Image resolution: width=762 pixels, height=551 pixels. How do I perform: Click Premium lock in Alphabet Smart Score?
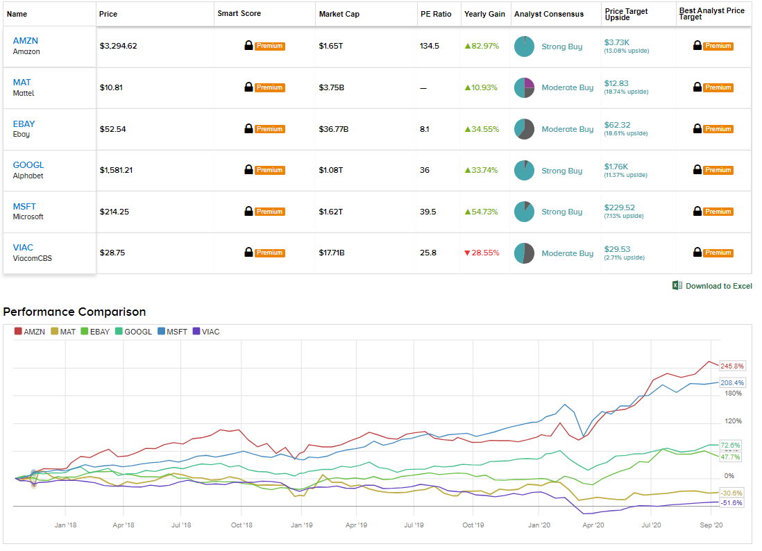coord(264,170)
